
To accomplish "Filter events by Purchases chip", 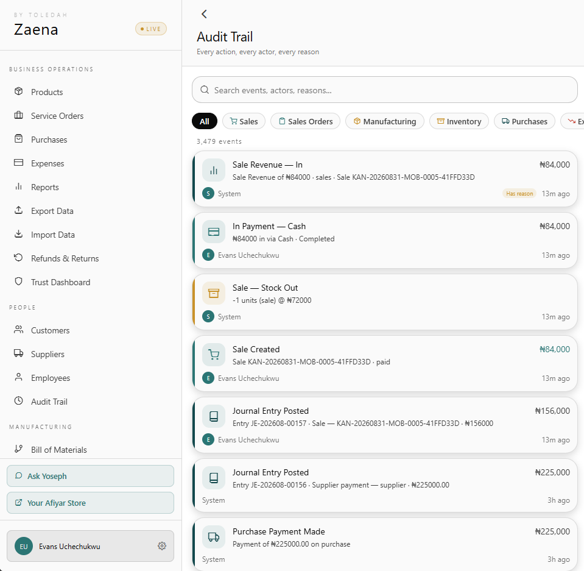I will [x=524, y=121].
